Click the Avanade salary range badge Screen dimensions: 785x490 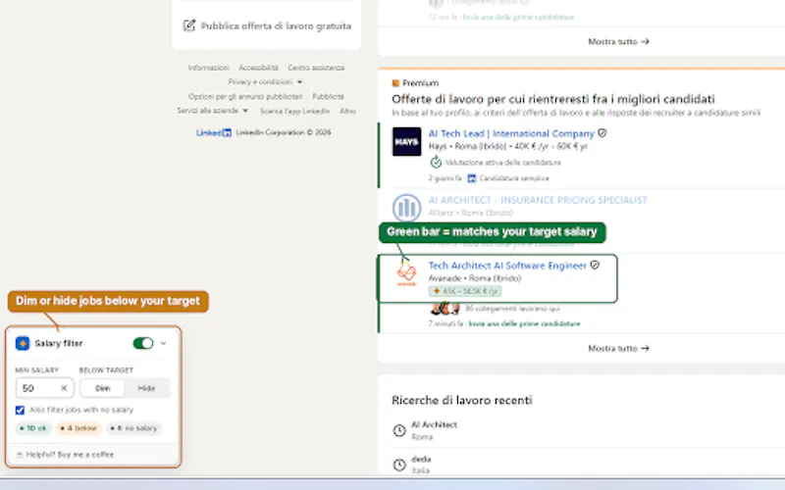465,291
